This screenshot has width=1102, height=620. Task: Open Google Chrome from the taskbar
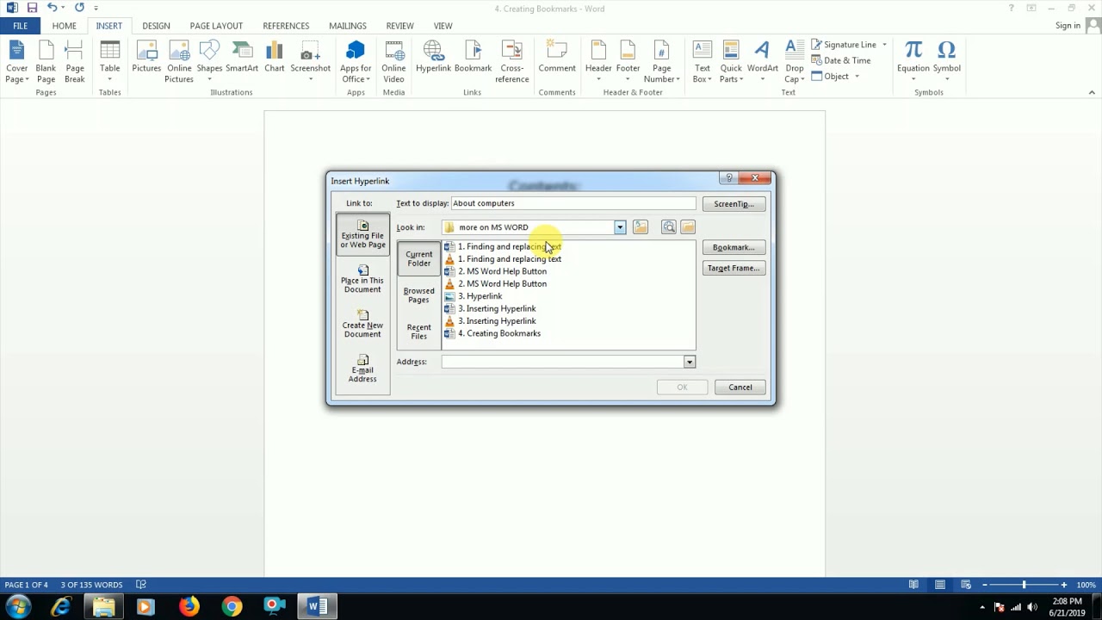232,607
